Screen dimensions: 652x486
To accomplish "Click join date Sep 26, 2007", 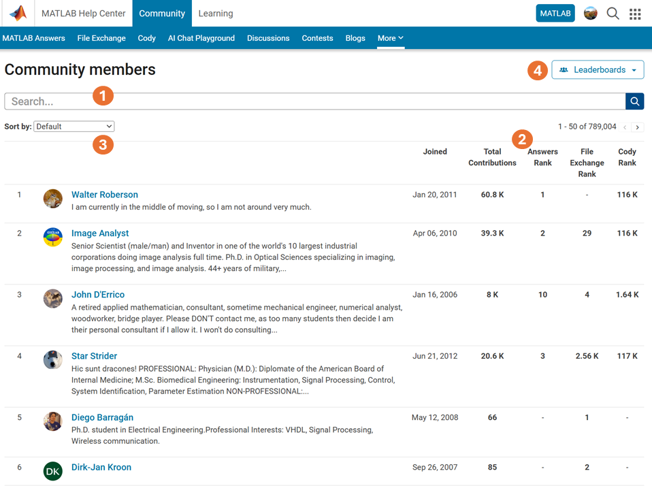I will 435,468.
